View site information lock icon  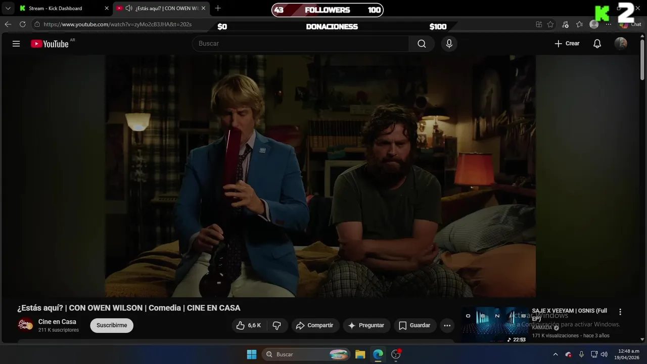37,24
